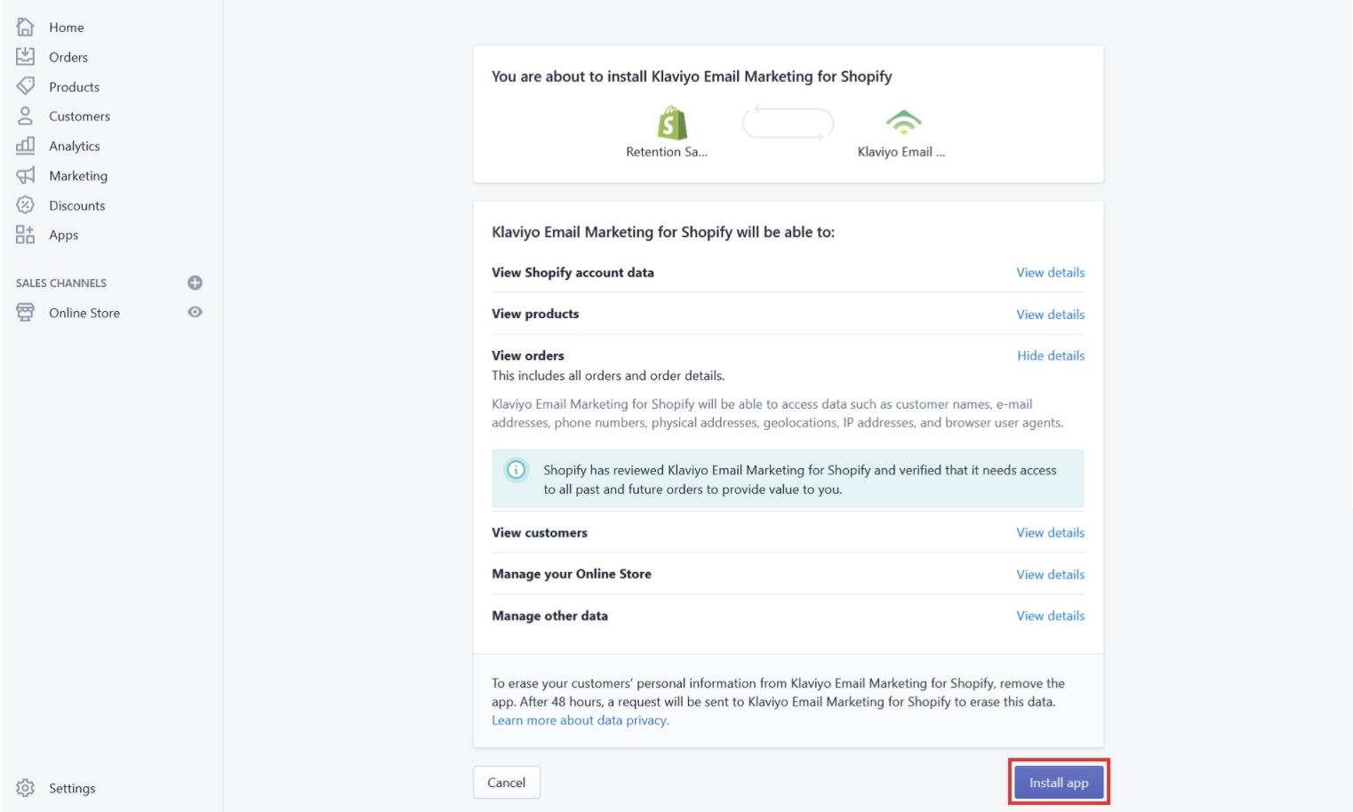The width and height of the screenshot is (1353, 812).
Task: Click the Discounts badge icon
Action: tap(25, 205)
